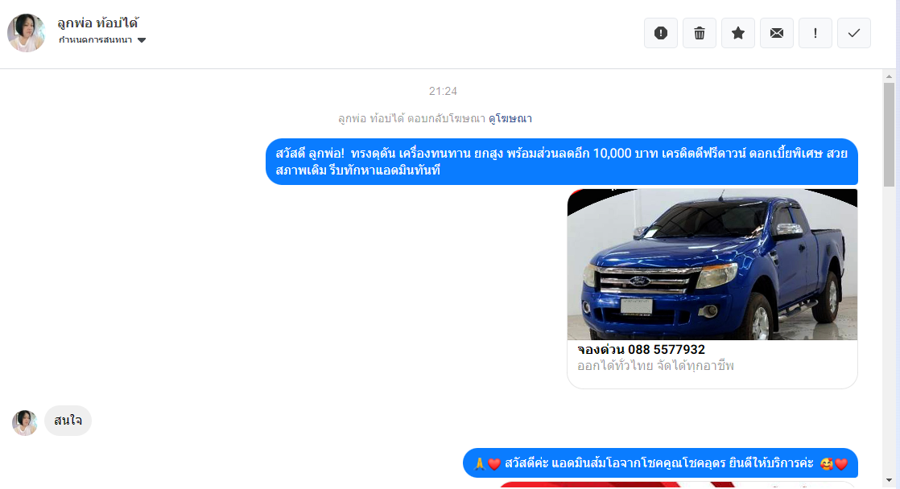Mark conversation as spam icon
The image size is (900, 489).
coord(661,33)
